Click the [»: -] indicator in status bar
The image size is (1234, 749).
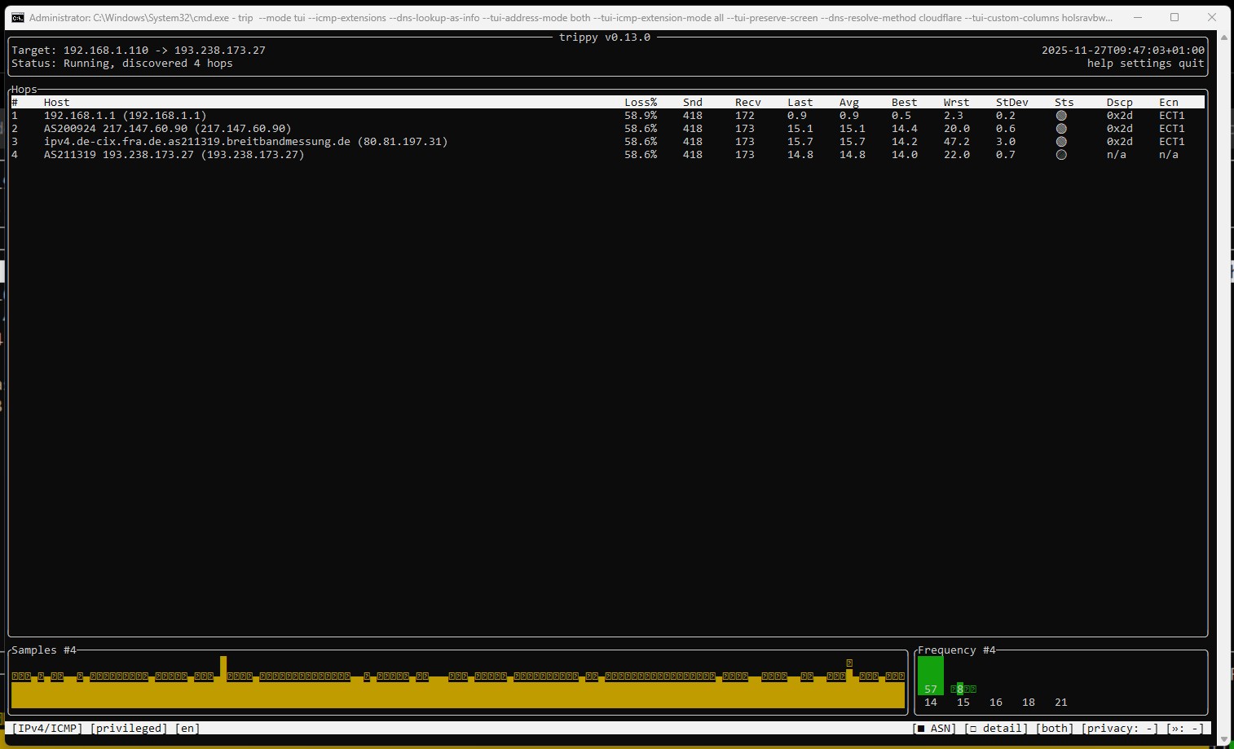pos(1185,729)
